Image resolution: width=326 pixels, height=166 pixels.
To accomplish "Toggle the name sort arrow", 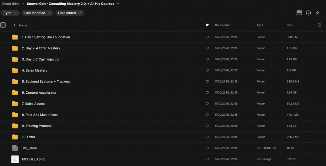I will 14,25.
